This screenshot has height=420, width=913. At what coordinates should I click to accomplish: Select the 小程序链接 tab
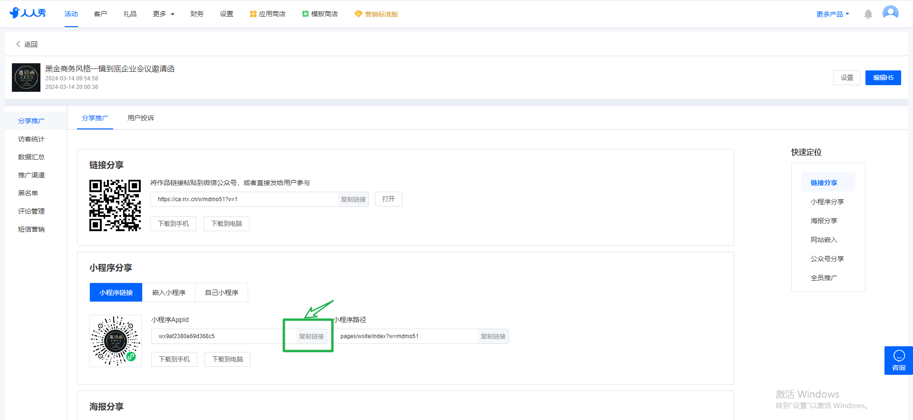click(116, 293)
